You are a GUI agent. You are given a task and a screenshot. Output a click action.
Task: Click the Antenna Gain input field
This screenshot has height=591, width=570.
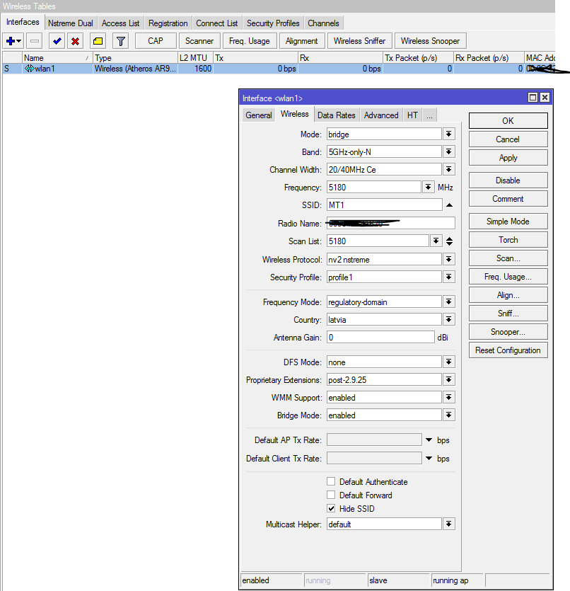point(380,338)
